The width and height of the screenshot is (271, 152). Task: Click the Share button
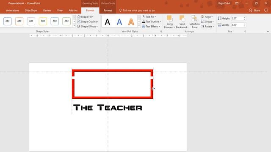click(254, 11)
